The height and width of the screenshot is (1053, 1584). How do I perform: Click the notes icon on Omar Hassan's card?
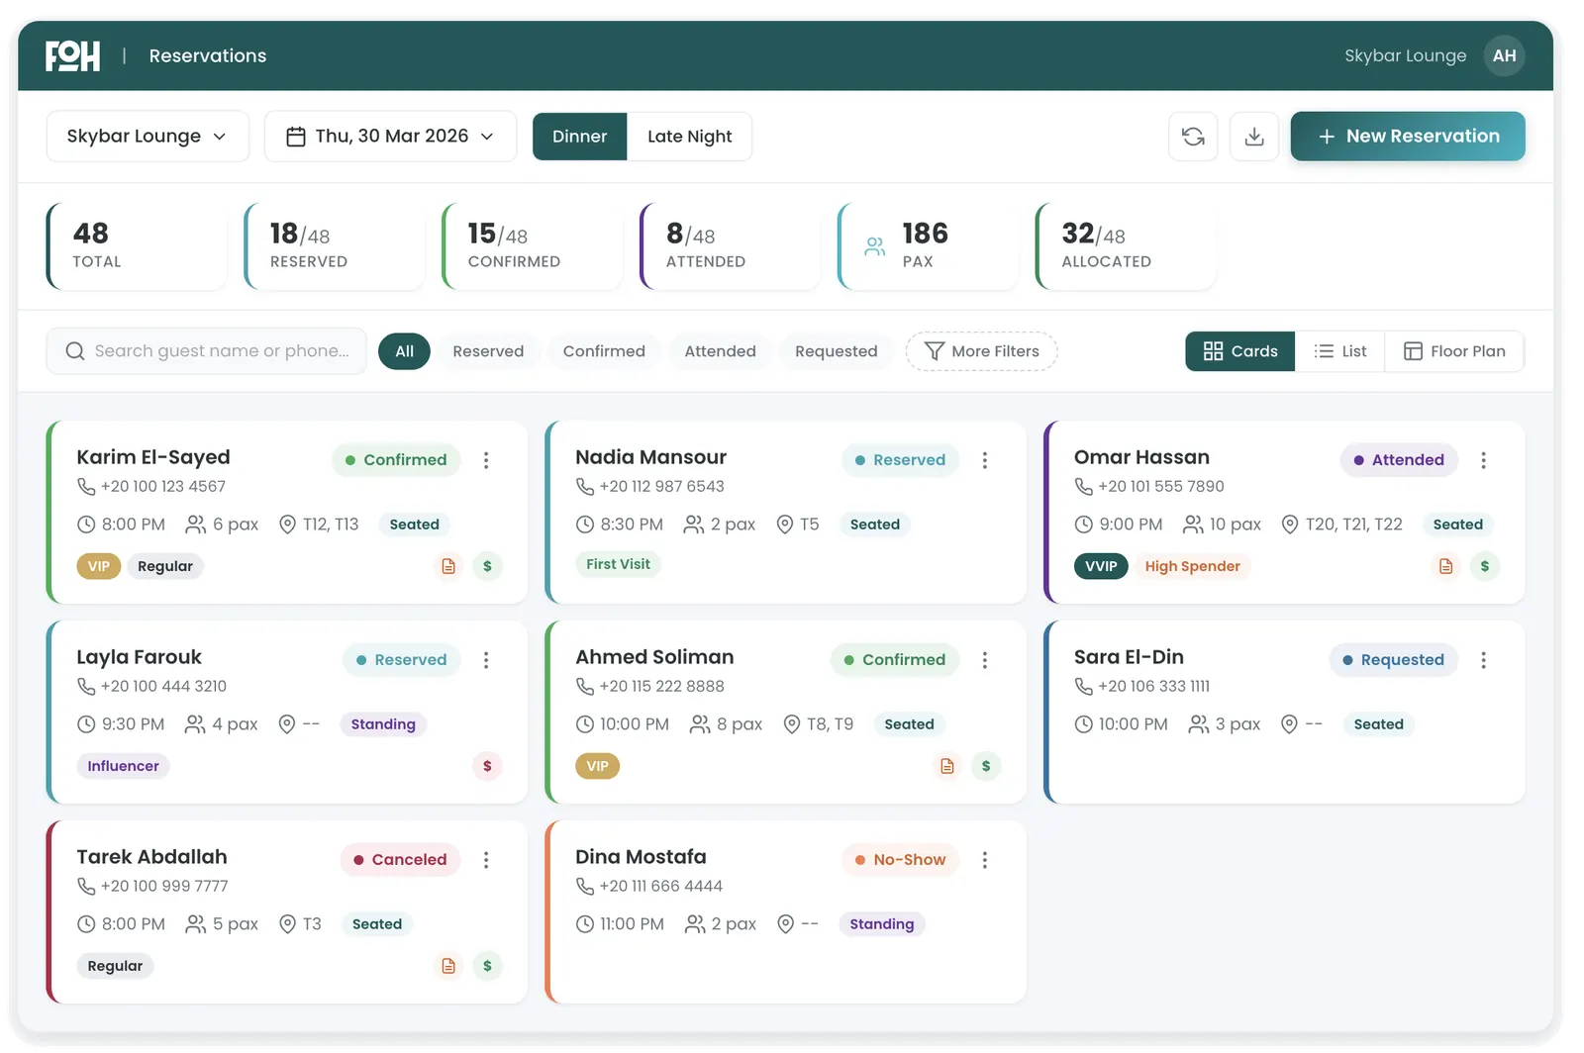(x=1446, y=566)
